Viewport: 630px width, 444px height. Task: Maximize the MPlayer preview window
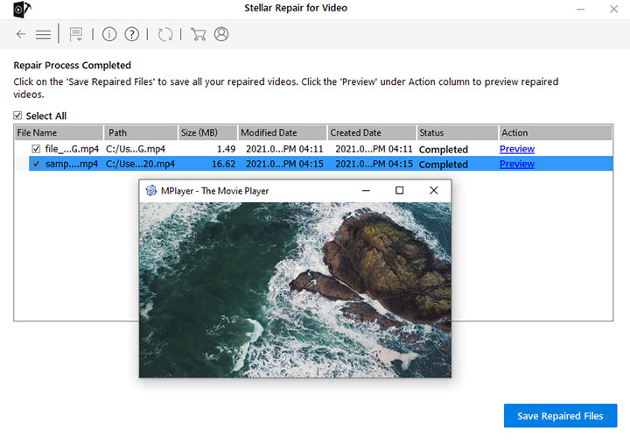(x=399, y=190)
